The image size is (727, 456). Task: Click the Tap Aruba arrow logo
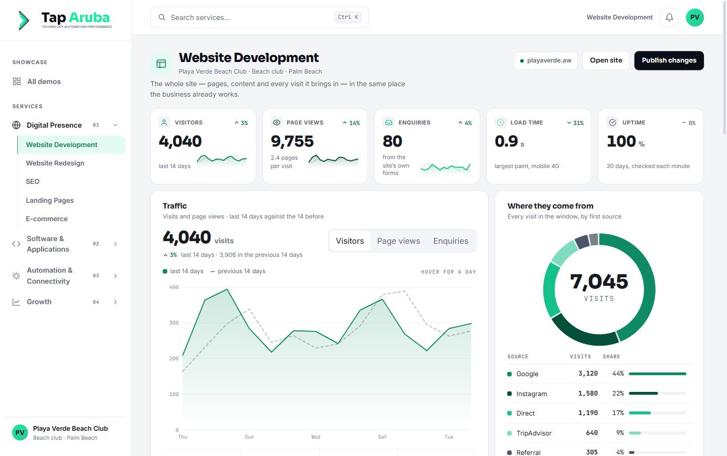click(24, 20)
